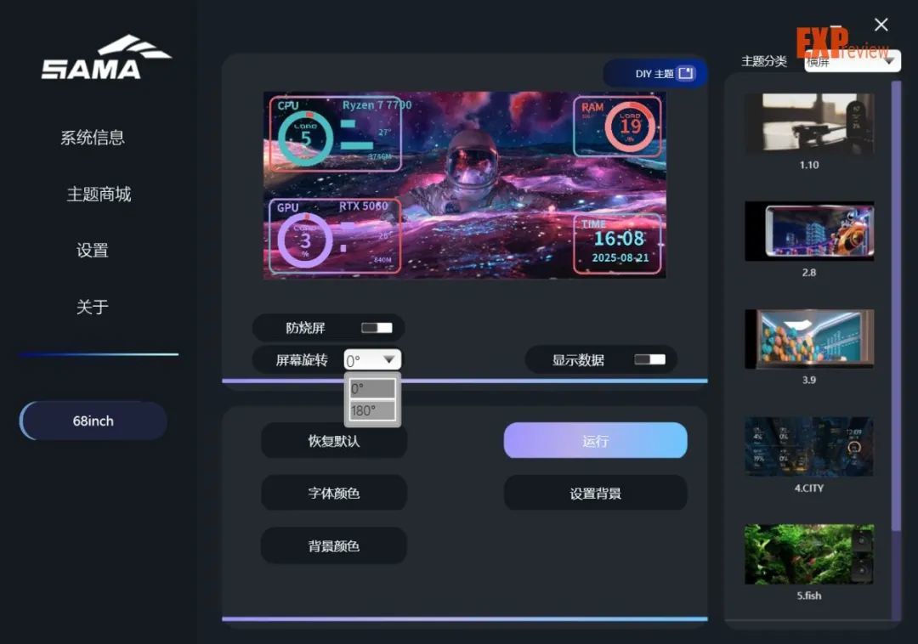Click the 恢复默认 button
This screenshot has width=918, height=644.
(334, 440)
